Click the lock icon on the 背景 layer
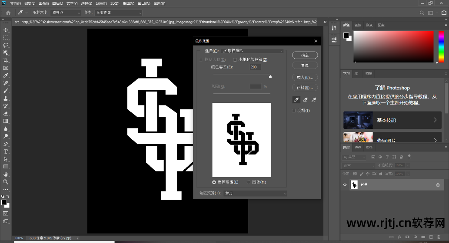The width and height of the screenshot is (449, 243). (x=438, y=185)
